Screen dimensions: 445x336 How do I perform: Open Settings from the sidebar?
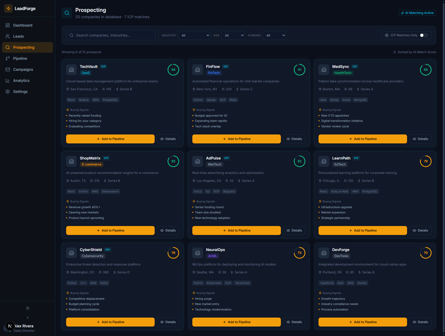[20, 91]
